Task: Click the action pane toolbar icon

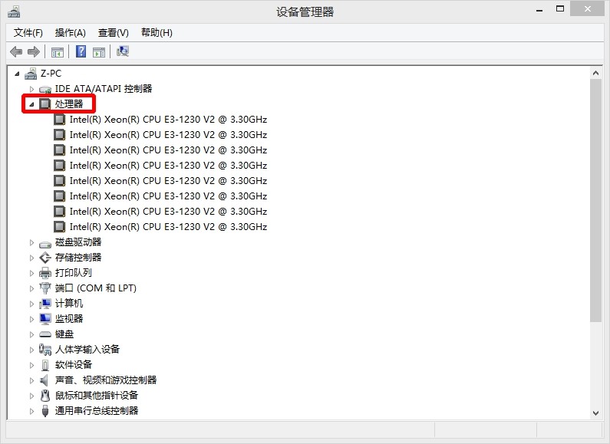Action: (99, 51)
